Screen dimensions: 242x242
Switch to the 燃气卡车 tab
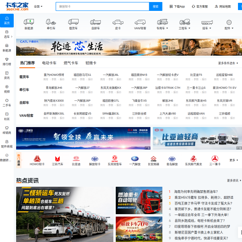71,63
